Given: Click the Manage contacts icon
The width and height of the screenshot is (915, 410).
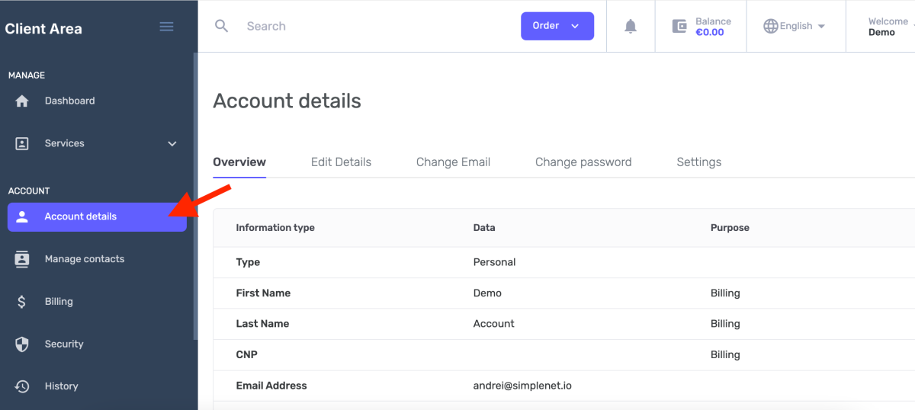Looking at the screenshot, I should click(x=22, y=259).
